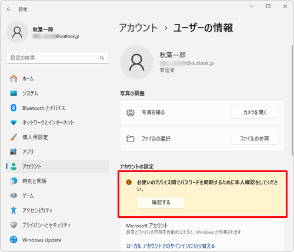Click the Wi-Fi network icon in the sidebar
The width and height of the screenshot is (294, 252).
click(x=14, y=122)
